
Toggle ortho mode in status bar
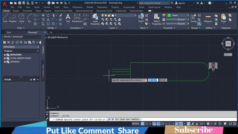click(x=158, y=124)
